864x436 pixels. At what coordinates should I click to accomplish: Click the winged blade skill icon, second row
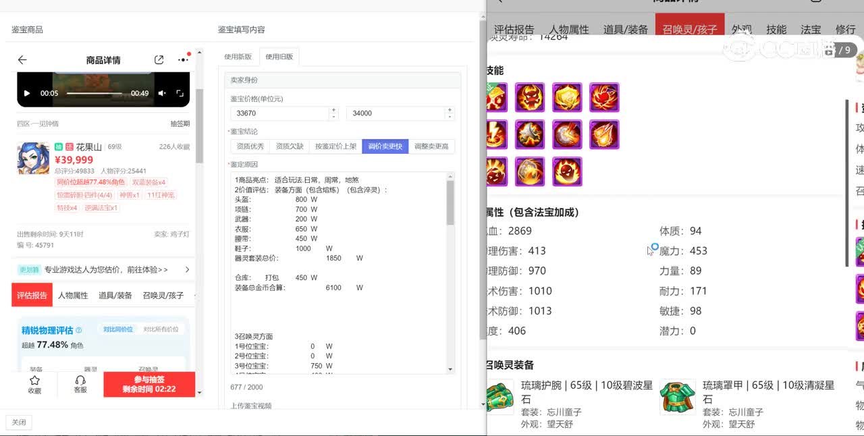(530, 134)
